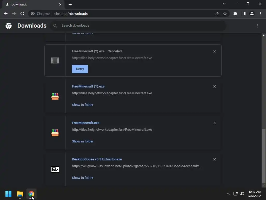
Task: Open a new tab with plus button
Action: 70,4
